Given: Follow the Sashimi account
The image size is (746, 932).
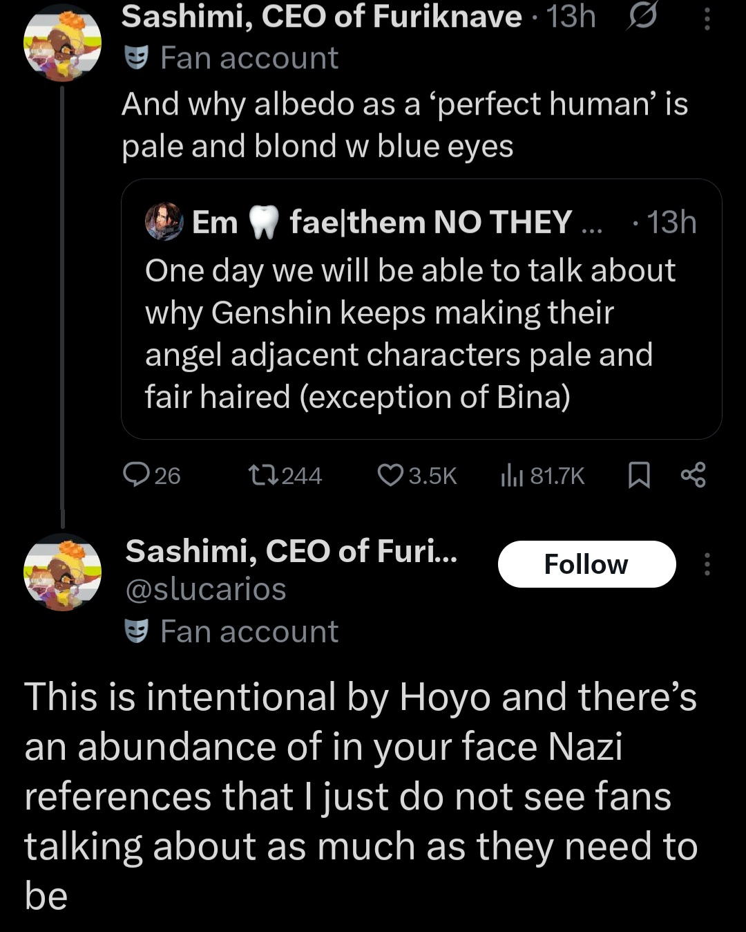Looking at the screenshot, I should 586,564.
